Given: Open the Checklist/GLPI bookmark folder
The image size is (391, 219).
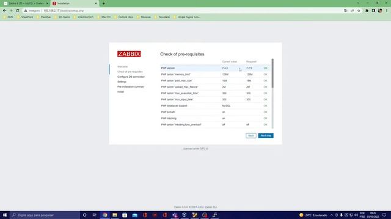Looking at the screenshot, I should pyautogui.click(x=84, y=17).
